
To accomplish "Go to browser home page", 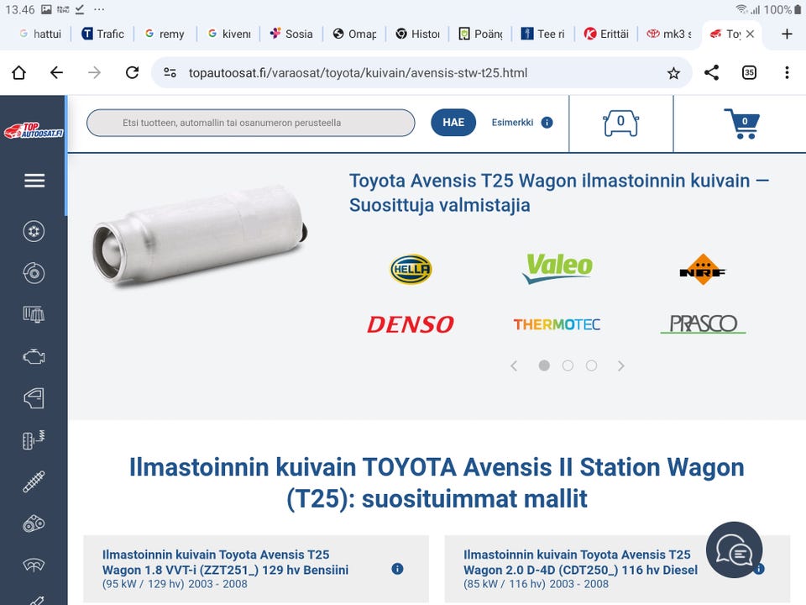I will click(19, 72).
